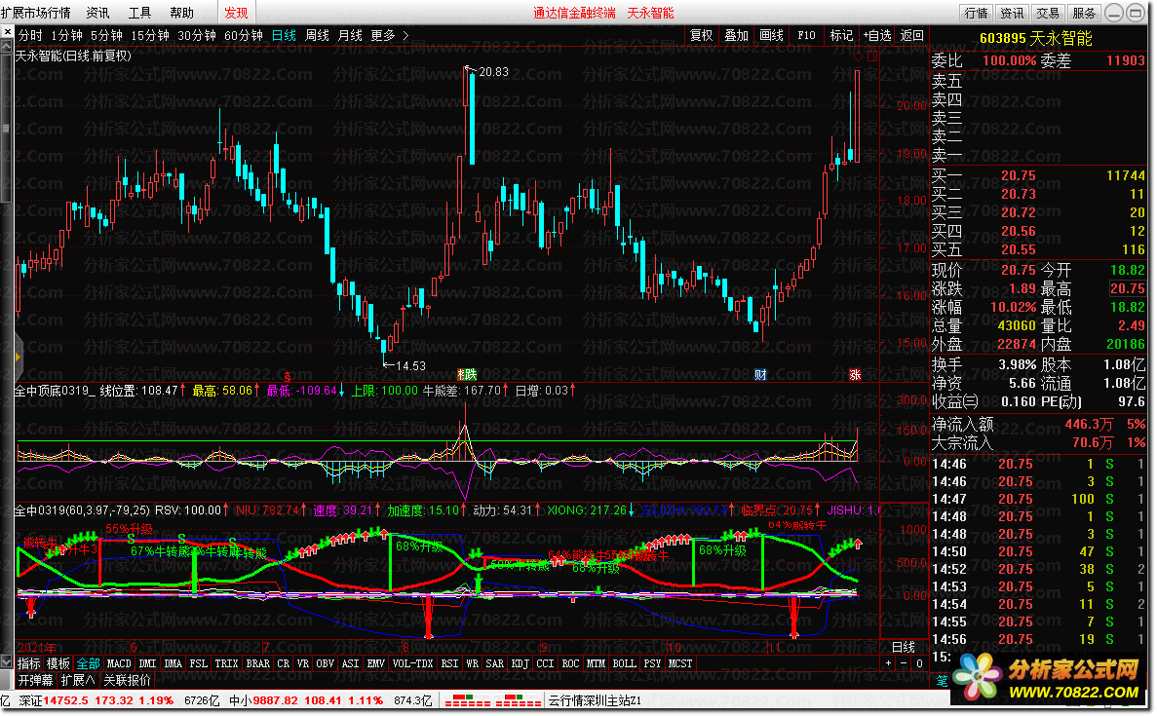The height and width of the screenshot is (716, 1157).
Task: Click the 涨跌 marker under the price chart
Action: click(467, 375)
